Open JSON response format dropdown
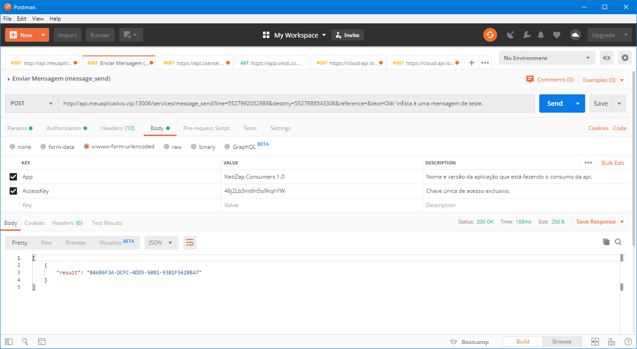 (x=161, y=243)
